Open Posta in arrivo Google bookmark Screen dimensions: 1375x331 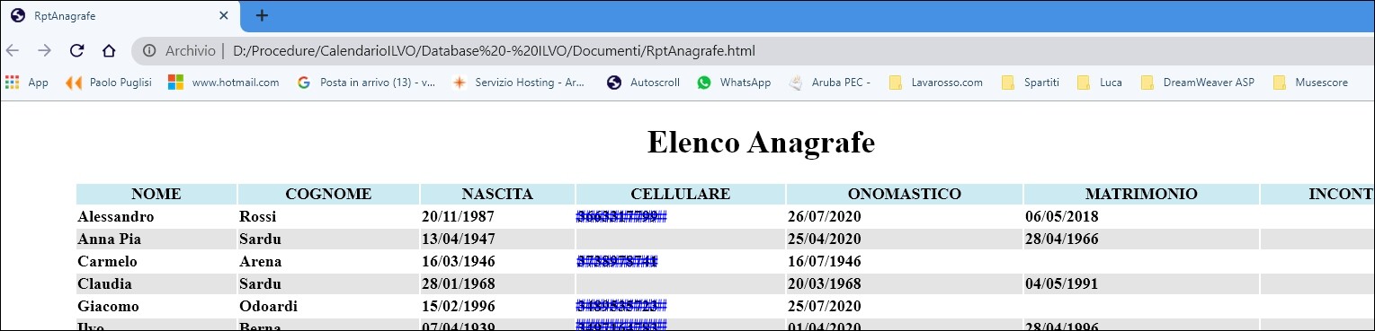(x=366, y=82)
